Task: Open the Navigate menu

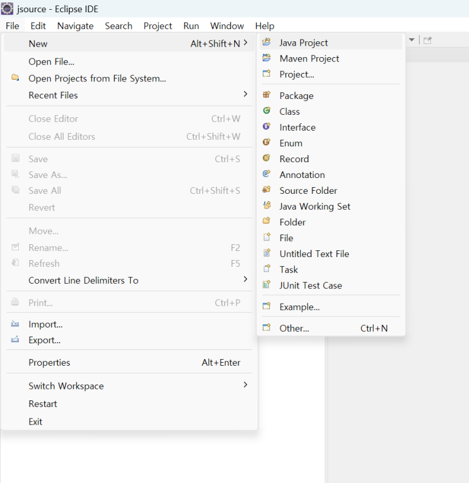Action: pyautogui.click(x=75, y=26)
